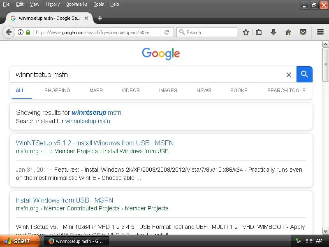Clear the Google search query with X
This screenshot has height=247, width=329.
pos(289,75)
